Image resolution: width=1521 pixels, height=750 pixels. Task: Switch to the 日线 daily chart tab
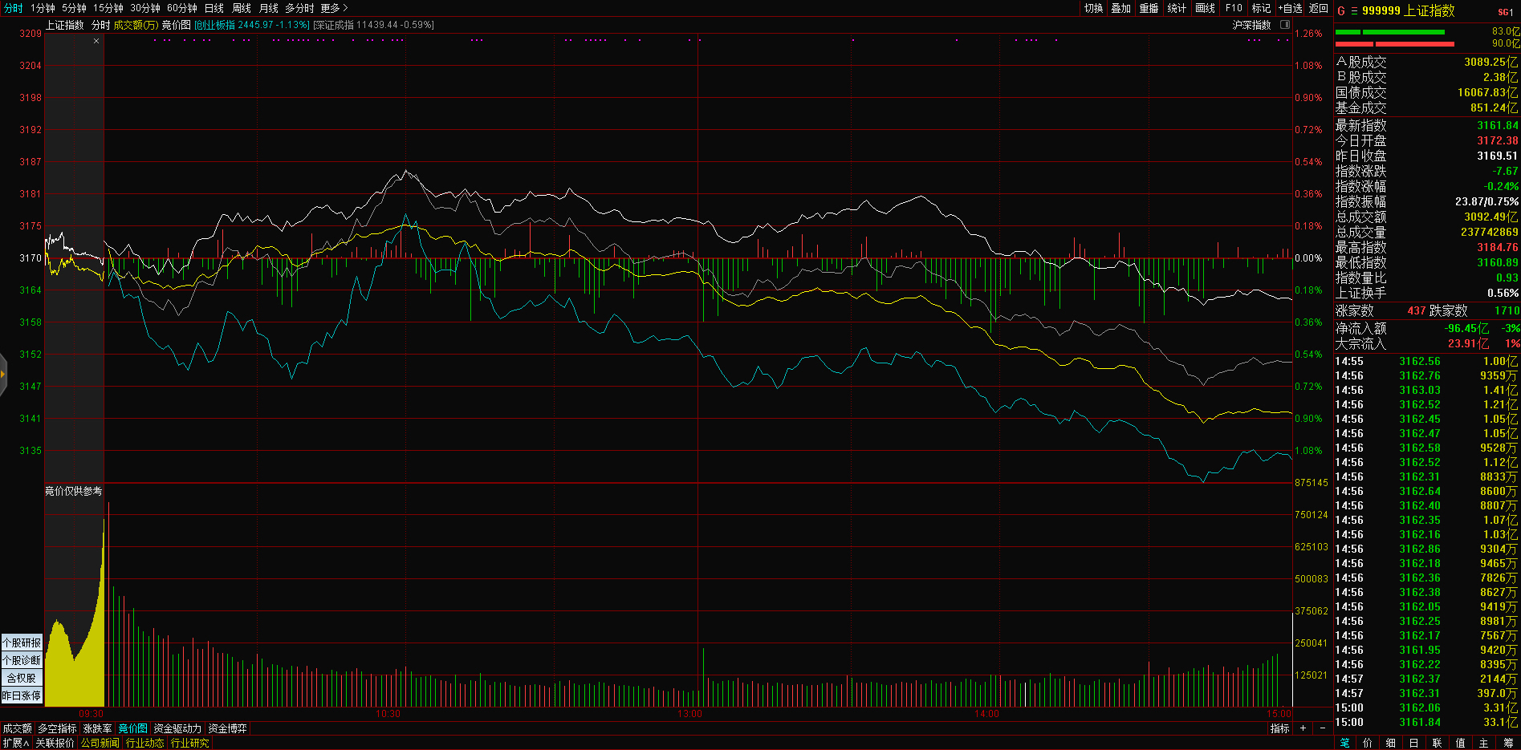click(214, 8)
